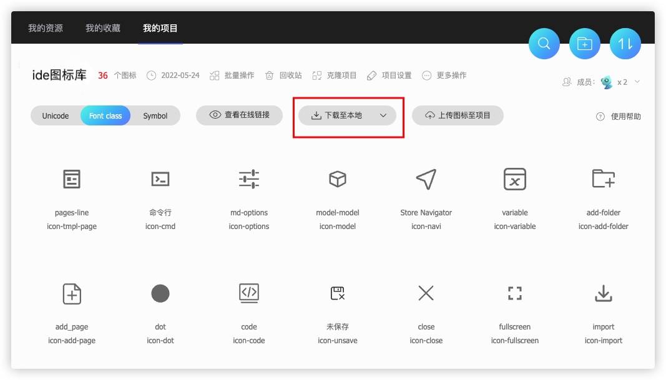Click the 查看在线链接 button
This screenshot has width=666, height=380.
(x=239, y=115)
